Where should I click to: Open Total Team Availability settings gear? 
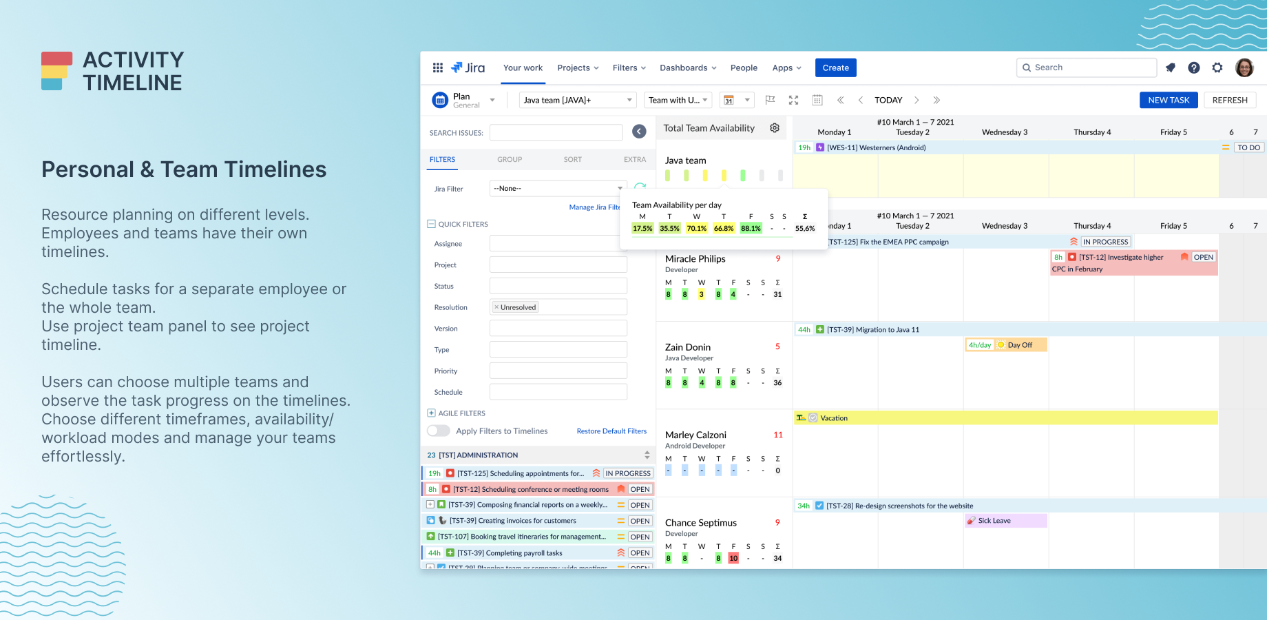(775, 128)
